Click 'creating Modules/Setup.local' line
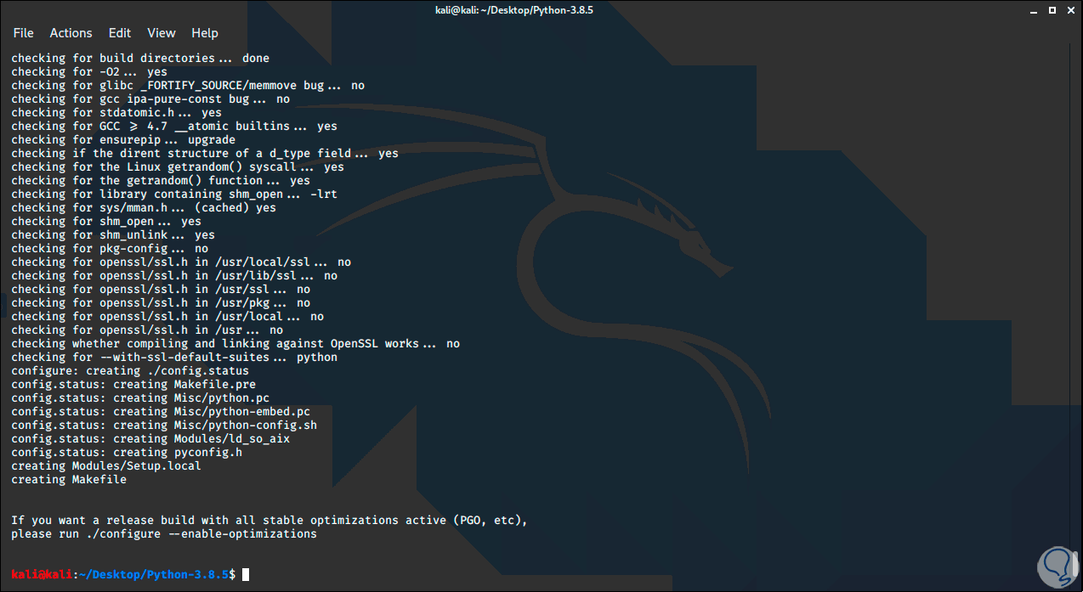Viewport: 1083px width, 592px height. pos(106,466)
